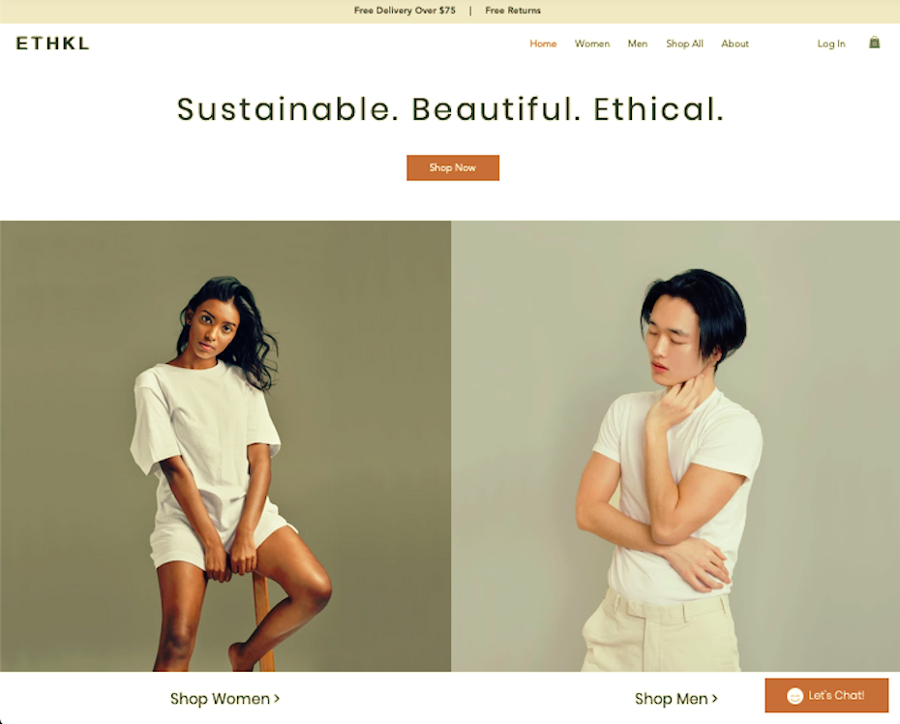This screenshot has width=900, height=724.
Task: Click the Sustainable. Beautiful. Ethical. headline
Action: [x=451, y=109]
